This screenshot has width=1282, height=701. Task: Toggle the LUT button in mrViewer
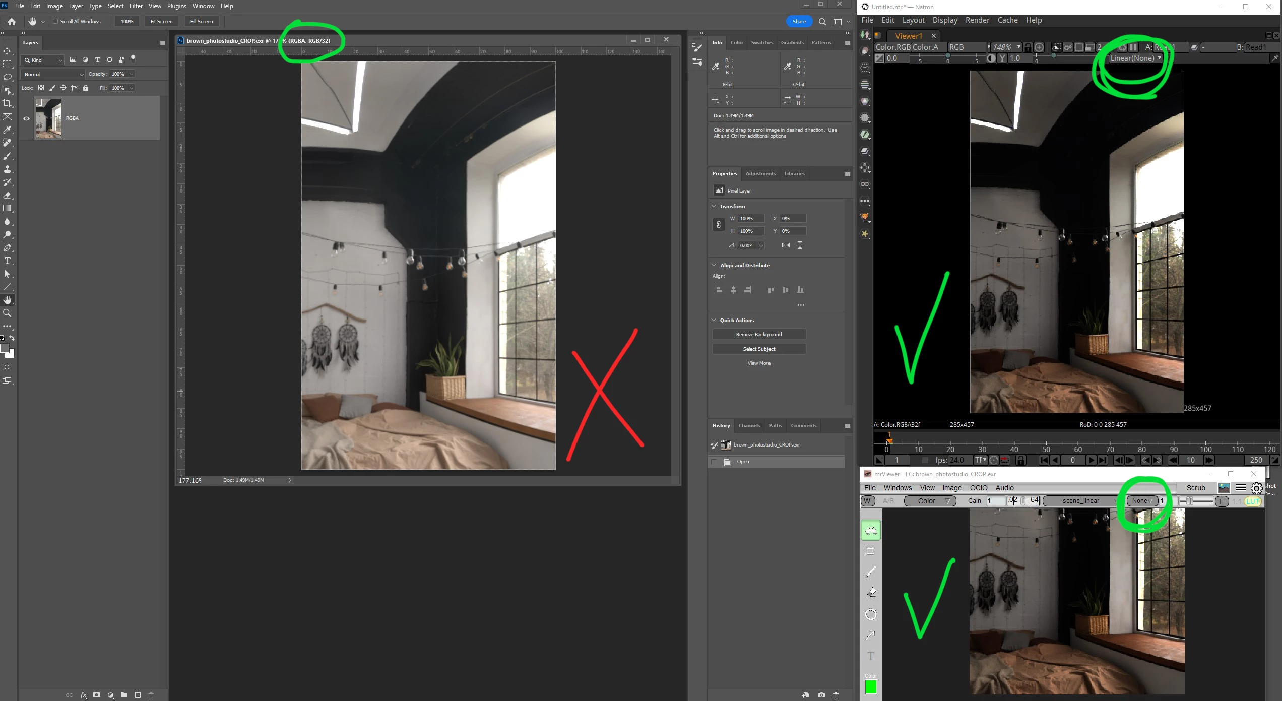[x=1253, y=501]
